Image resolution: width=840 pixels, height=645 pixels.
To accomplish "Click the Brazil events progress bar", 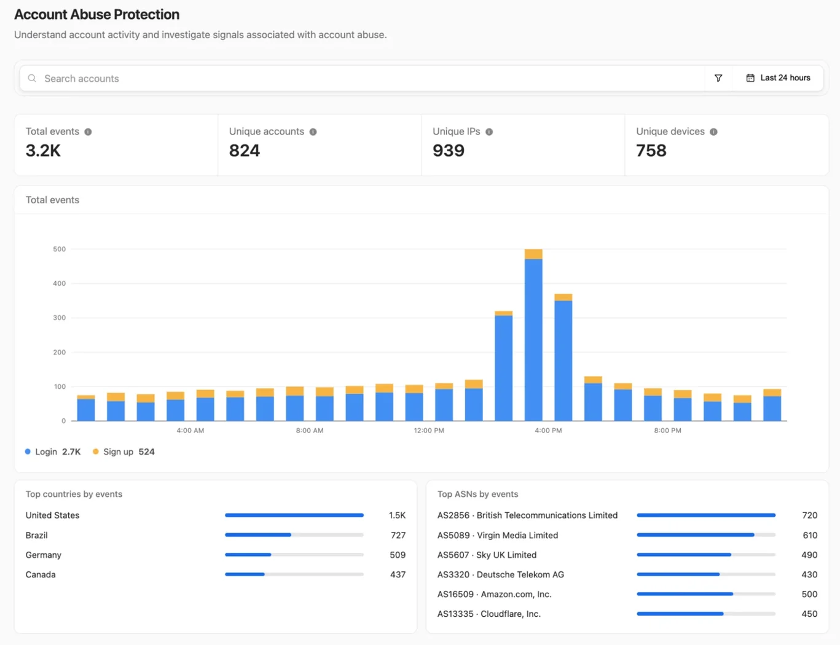I will coord(294,535).
